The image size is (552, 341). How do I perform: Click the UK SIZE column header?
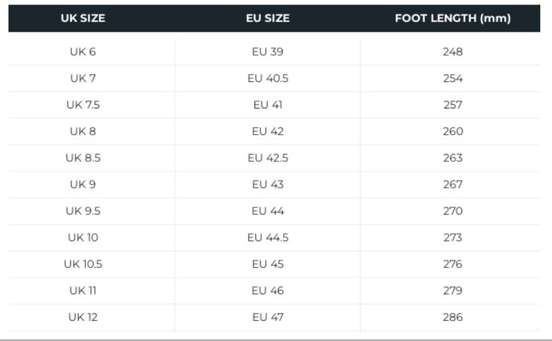pyautogui.click(x=83, y=18)
